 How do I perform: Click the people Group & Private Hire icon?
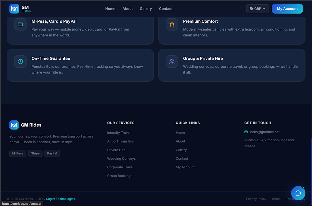pos(172,62)
